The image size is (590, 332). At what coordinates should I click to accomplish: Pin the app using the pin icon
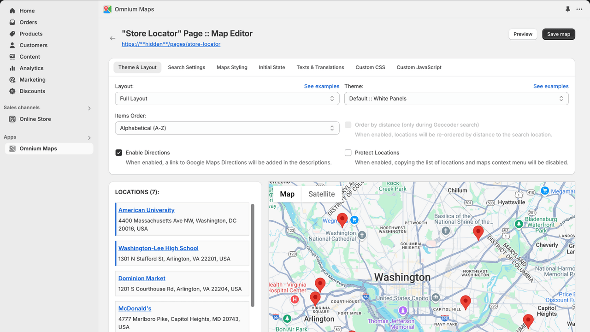[568, 9]
